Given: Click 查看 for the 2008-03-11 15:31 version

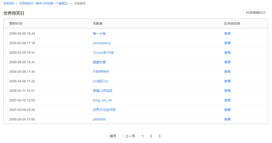Looking at the screenshot, I should [227, 91].
